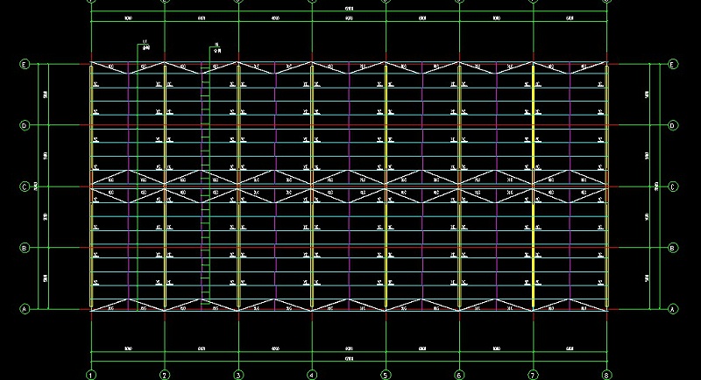Click axis bubble 7 at the bottom
Viewport: 701px width, 380px height.
coord(533,375)
